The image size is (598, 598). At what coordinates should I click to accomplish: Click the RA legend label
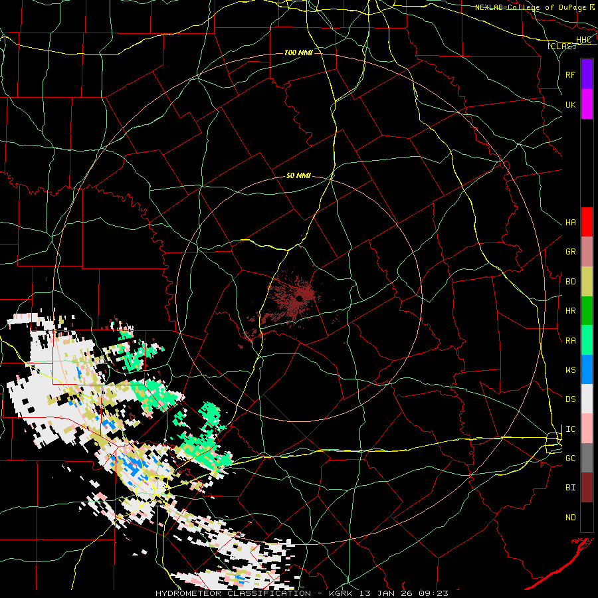[570, 340]
